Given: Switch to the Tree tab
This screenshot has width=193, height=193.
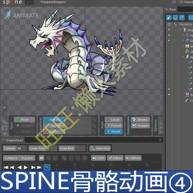Looking at the screenshot, I should pos(170,9).
